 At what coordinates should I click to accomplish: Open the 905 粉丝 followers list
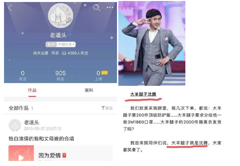pyautogui.click(x=60, y=75)
